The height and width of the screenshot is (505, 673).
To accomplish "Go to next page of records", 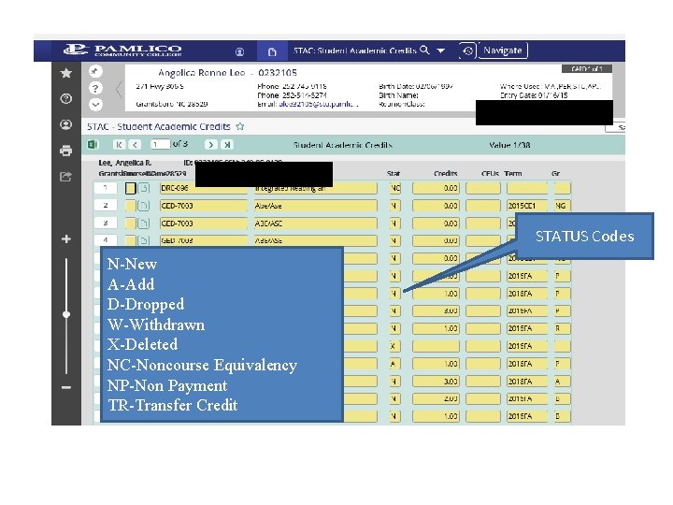I will pyautogui.click(x=210, y=145).
